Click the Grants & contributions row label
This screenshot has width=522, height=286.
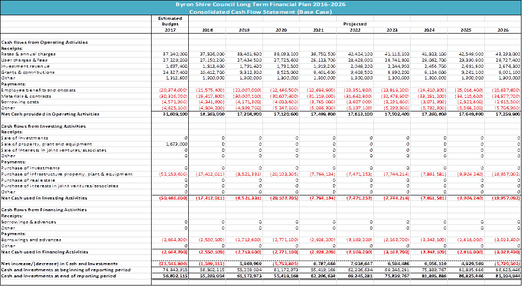tap(28, 72)
